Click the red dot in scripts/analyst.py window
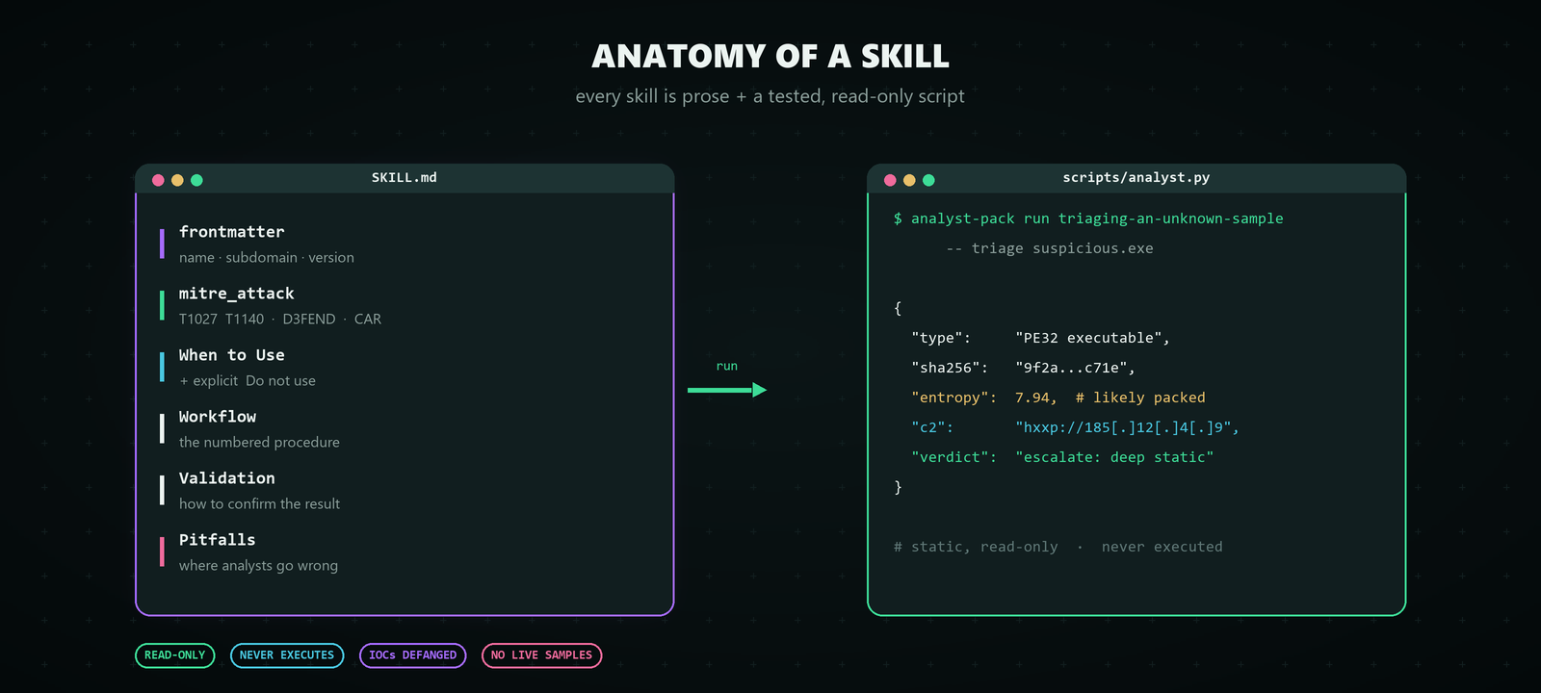Image resolution: width=1541 pixels, height=693 pixels. click(x=890, y=180)
